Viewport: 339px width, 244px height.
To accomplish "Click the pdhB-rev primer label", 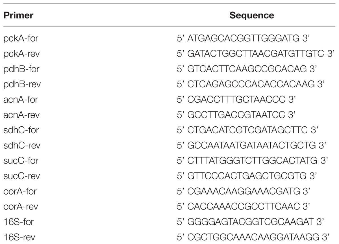I will [22, 84].
